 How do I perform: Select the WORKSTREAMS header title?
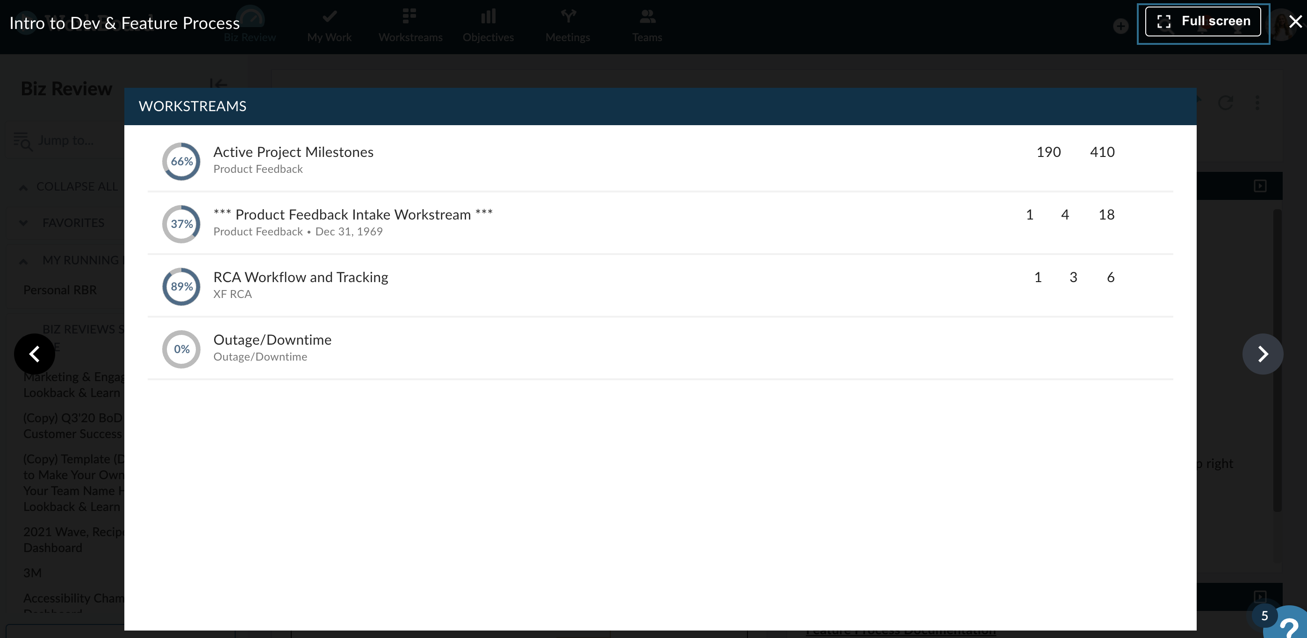click(192, 106)
